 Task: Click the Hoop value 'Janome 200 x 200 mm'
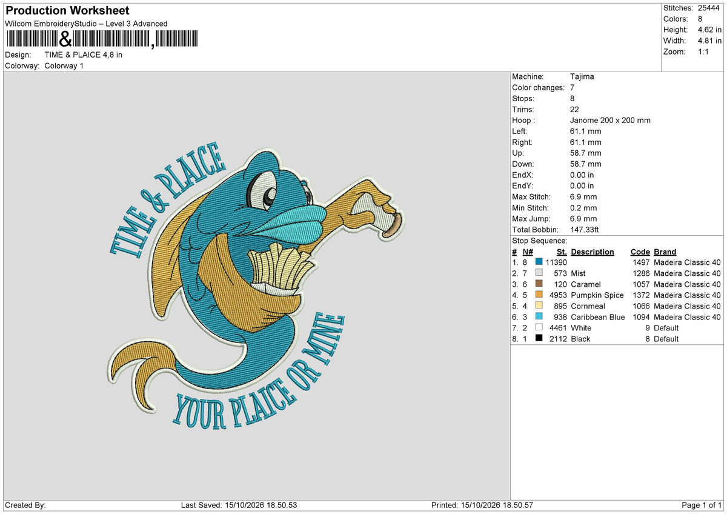[x=610, y=120]
